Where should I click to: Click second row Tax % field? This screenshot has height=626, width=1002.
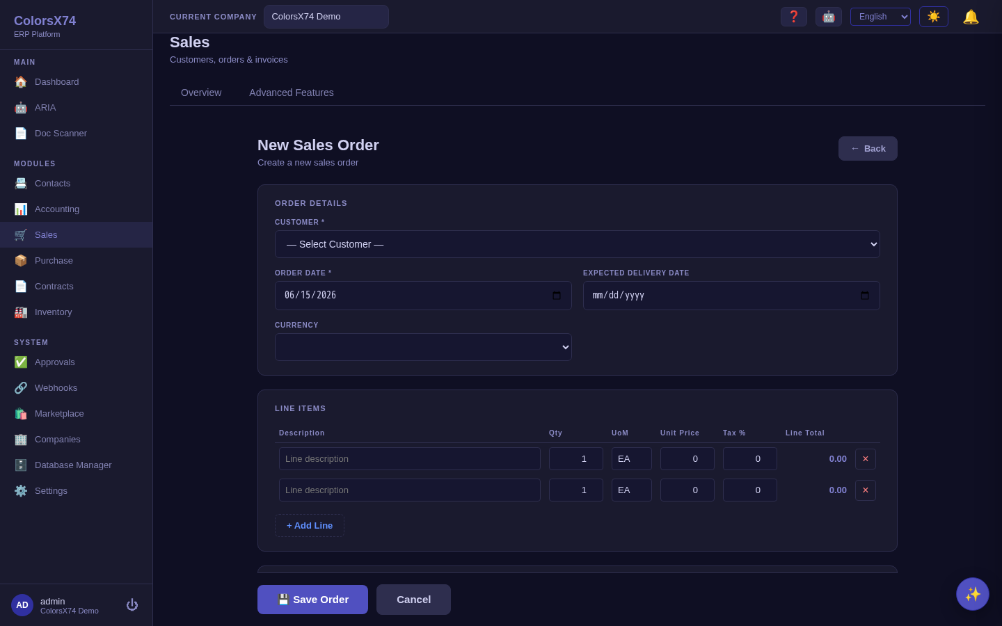pyautogui.click(x=750, y=490)
